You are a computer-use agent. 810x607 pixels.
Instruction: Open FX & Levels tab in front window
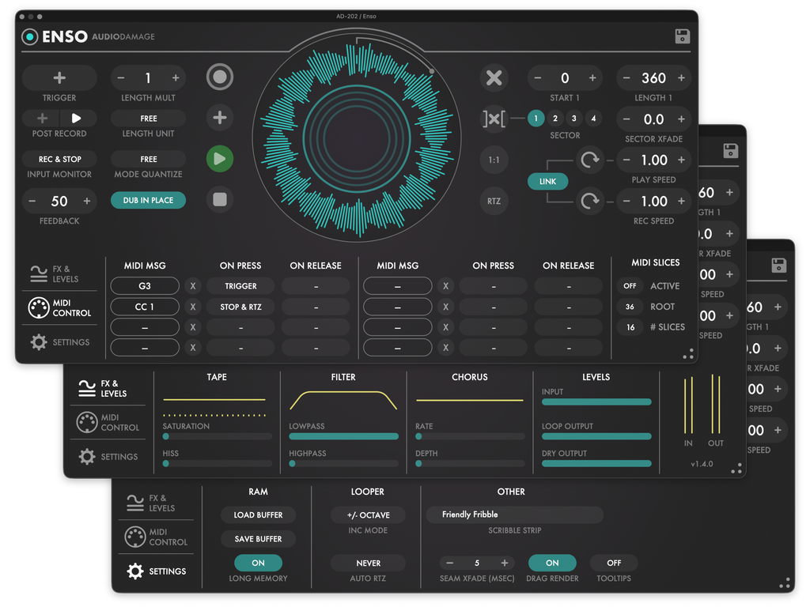pyautogui.click(x=55, y=273)
